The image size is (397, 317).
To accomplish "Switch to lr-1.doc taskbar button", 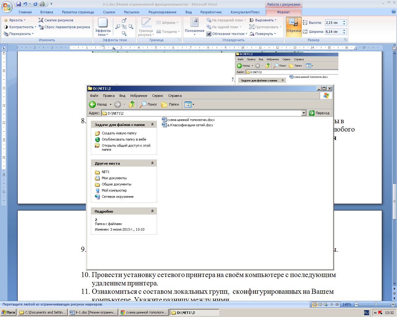I will pos(94,312).
